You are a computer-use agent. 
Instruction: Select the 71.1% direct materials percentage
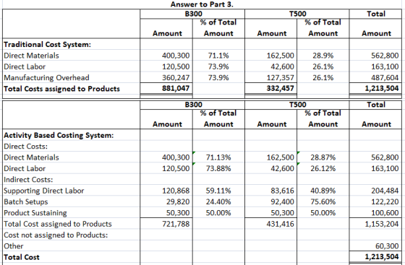click(218, 56)
